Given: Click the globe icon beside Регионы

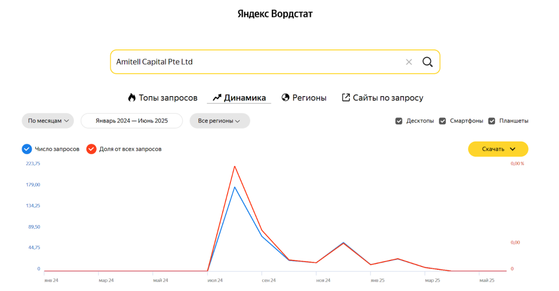Looking at the screenshot, I should (x=285, y=98).
